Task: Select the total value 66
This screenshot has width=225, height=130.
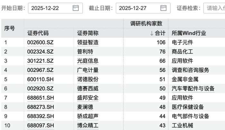Action: [162, 61]
